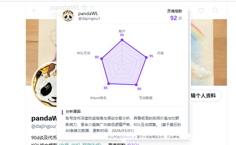236x145 pixels.
Task: Click the pandaWL name in popup
Action: coord(88,13)
